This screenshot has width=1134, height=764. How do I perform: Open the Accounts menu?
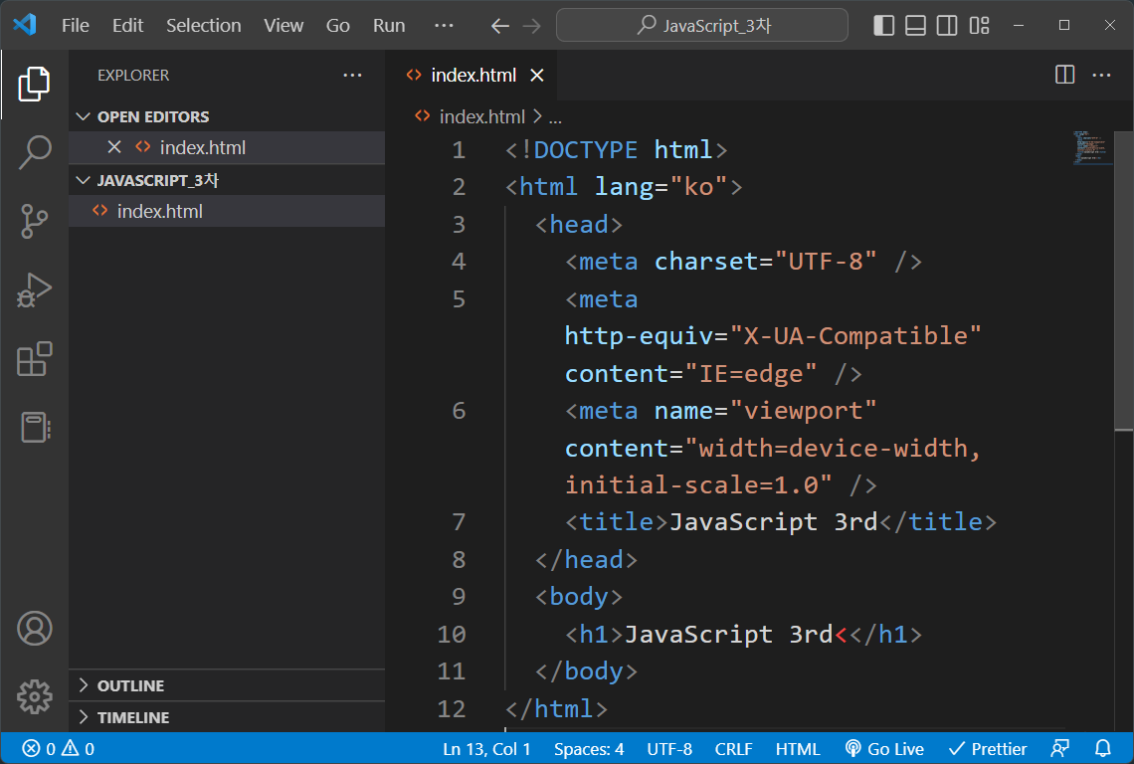tap(35, 628)
